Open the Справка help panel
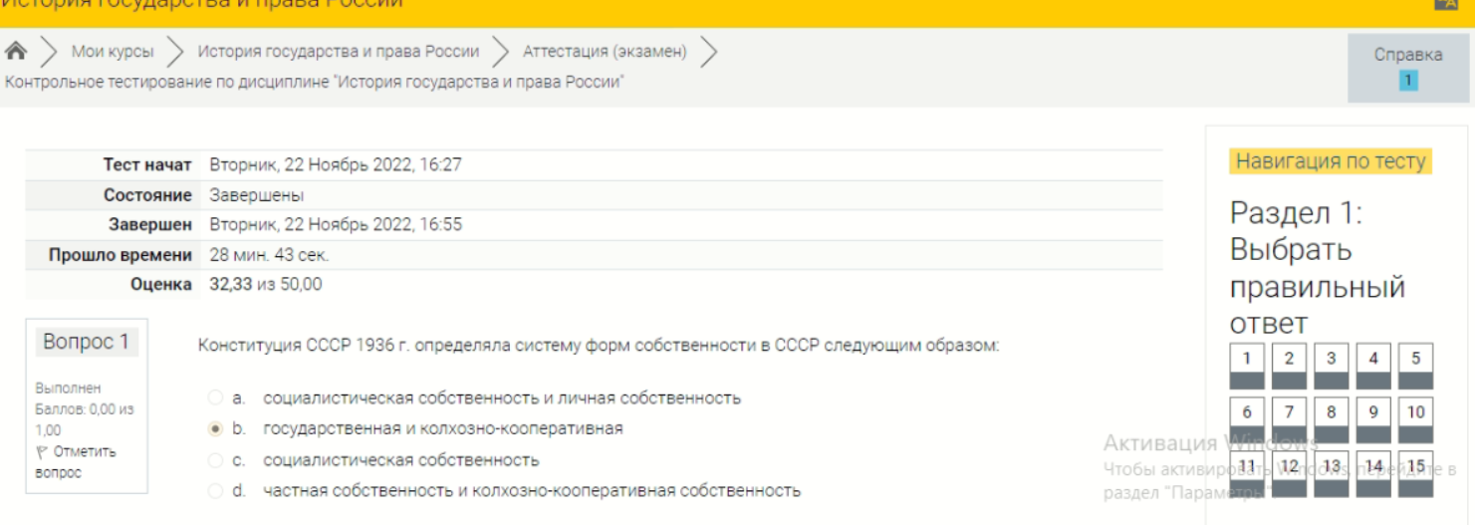Screen dimensions: 1475x525 click(x=1407, y=55)
